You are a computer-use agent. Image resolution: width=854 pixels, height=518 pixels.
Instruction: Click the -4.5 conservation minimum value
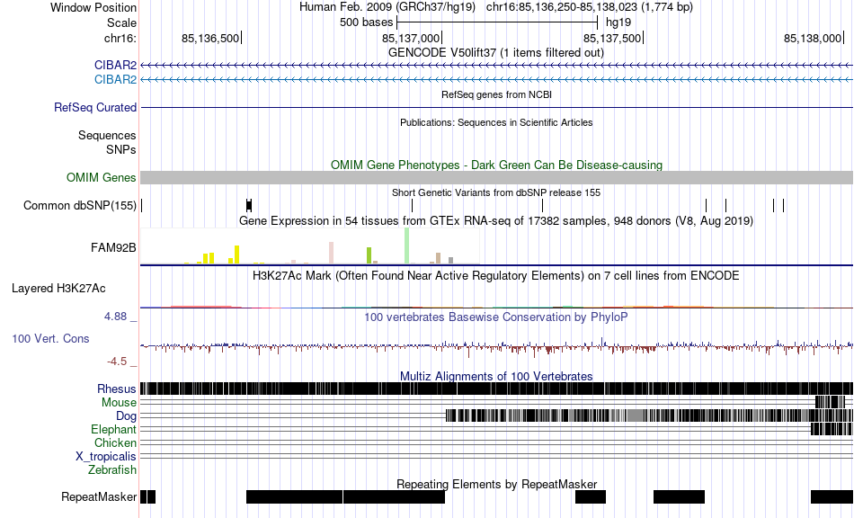click(117, 362)
